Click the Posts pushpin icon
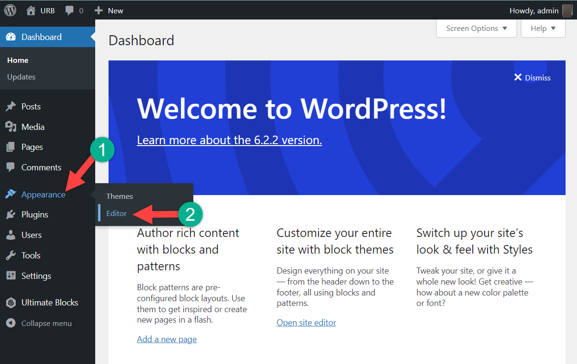The image size is (577, 364). tap(10, 107)
